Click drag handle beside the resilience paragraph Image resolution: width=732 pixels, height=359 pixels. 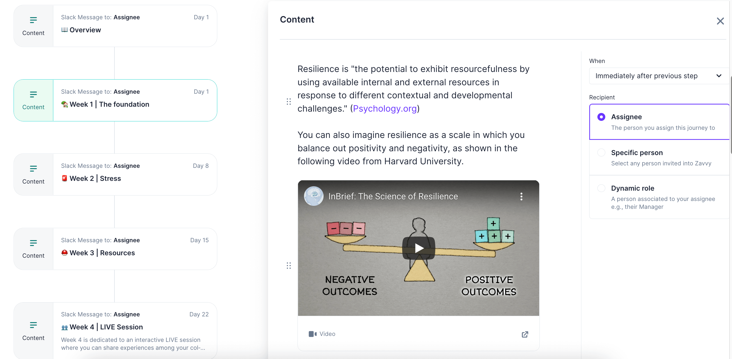[289, 102]
